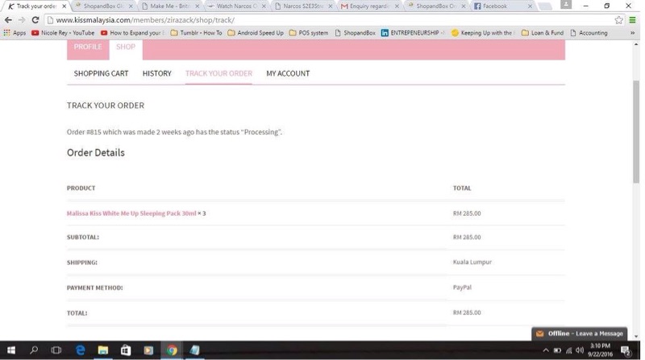Open File Explorer from the taskbar

(x=102, y=350)
